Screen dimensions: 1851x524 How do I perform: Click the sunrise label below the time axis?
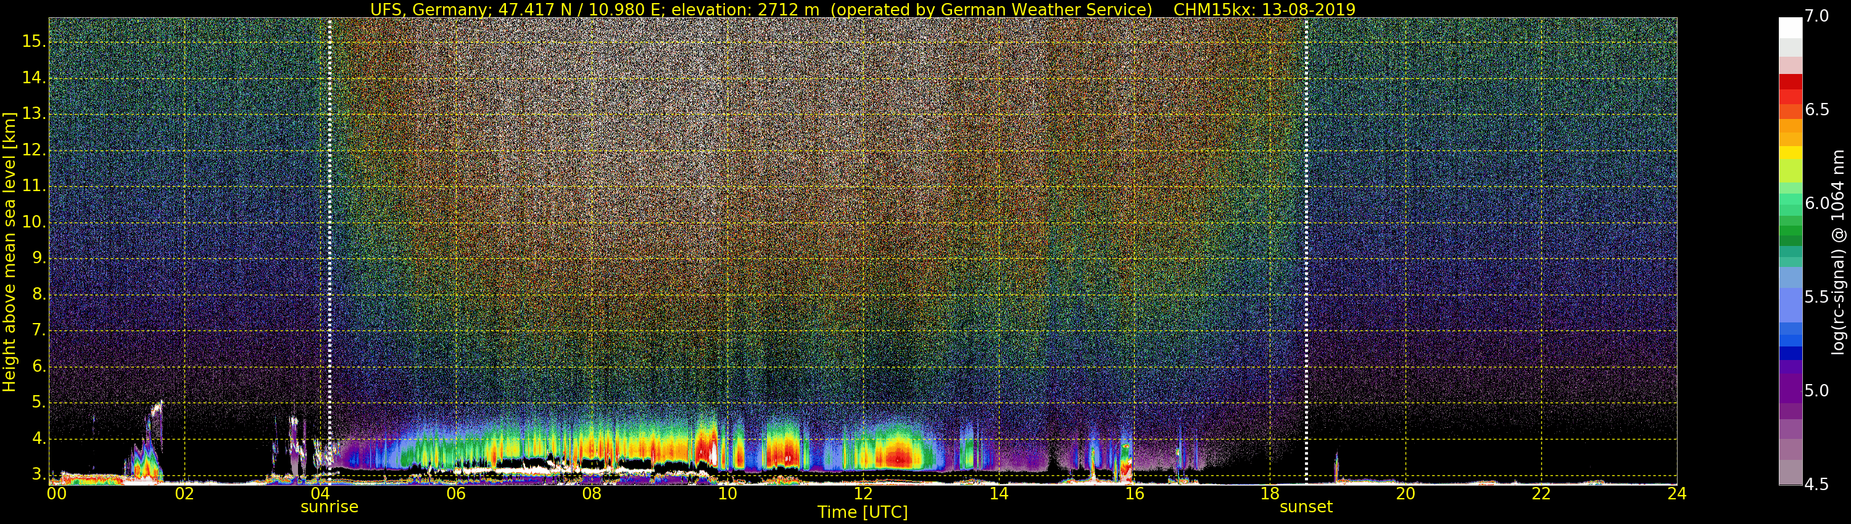tap(329, 507)
